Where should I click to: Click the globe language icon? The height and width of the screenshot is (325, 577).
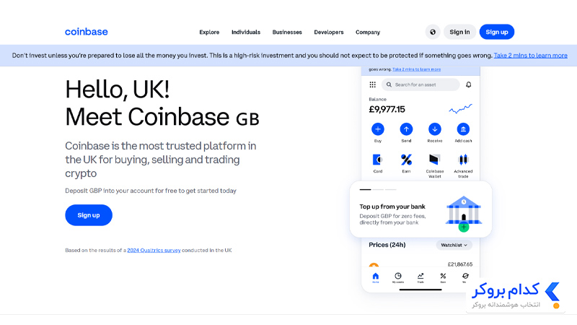[x=433, y=32]
